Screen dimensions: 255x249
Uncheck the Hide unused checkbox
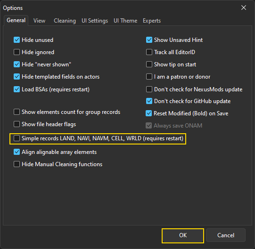click(17, 40)
